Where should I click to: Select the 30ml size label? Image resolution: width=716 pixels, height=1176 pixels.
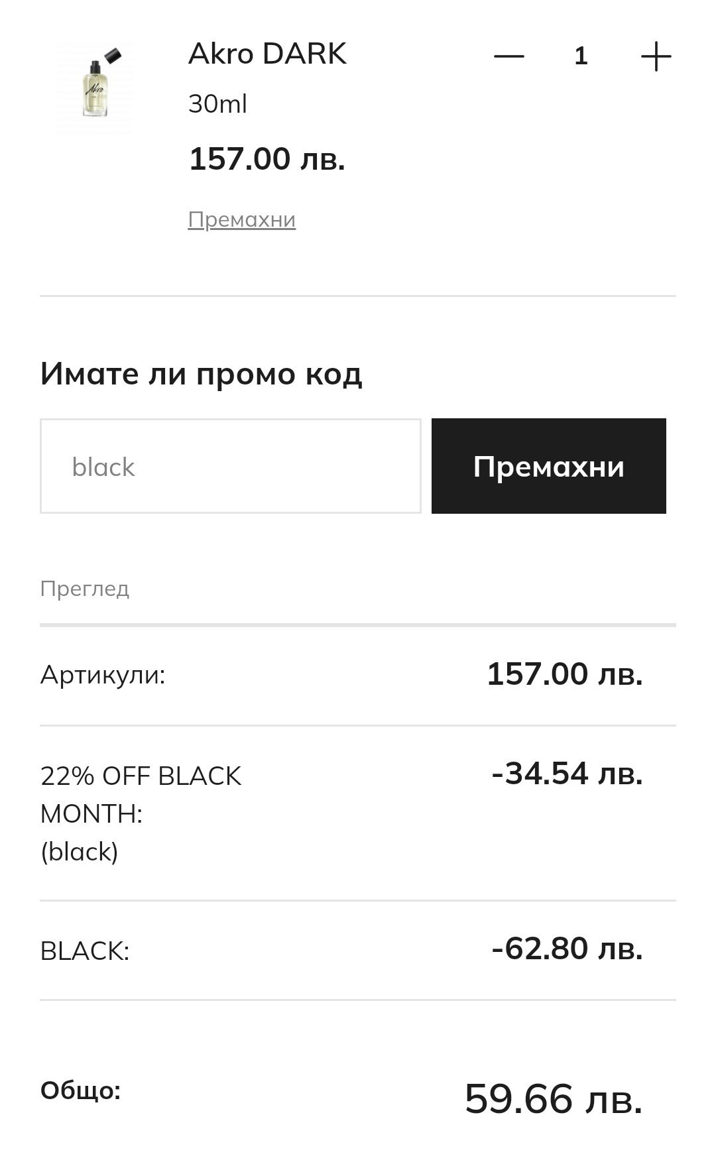click(217, 104)
